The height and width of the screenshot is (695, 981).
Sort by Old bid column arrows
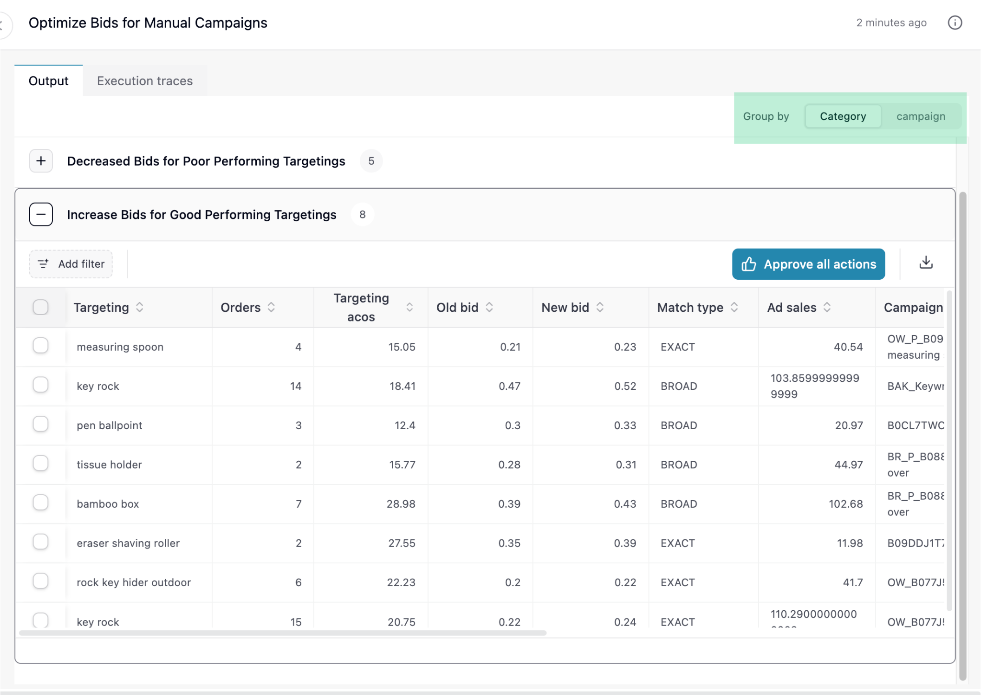pyautogui.click(x=489, y=307)
